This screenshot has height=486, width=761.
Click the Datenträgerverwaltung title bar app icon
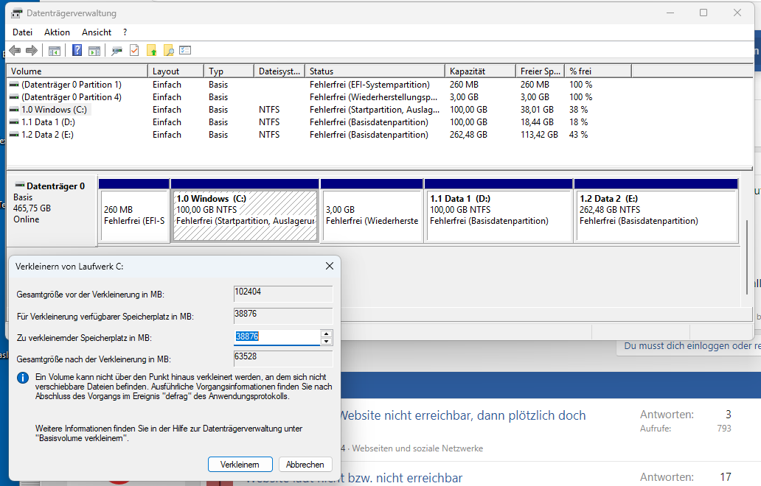click(x=16, y=13)
